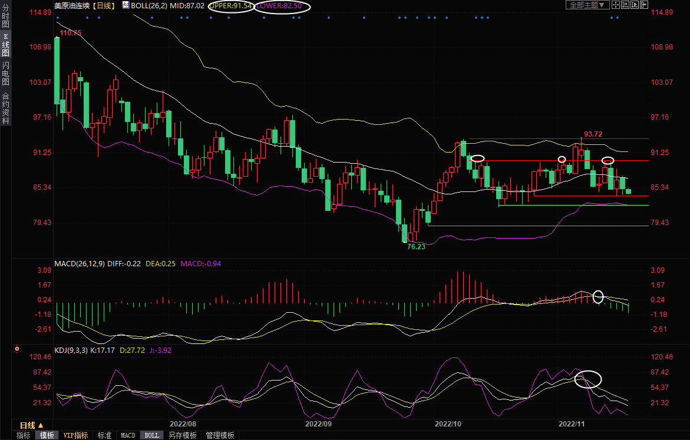This screenshot has width=690, height=440.
Task: Click the 另存模板 button
Action: click(182, 435)
